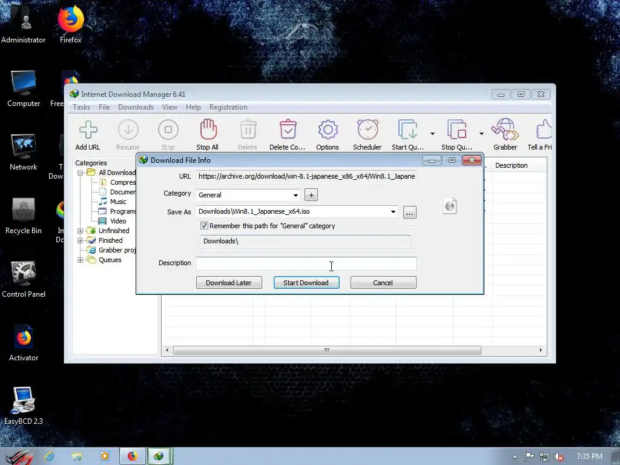This screenshot has height=465, width=620.
Task: Open the Stop Queue dropdown arrow
Action: point(481,134)
